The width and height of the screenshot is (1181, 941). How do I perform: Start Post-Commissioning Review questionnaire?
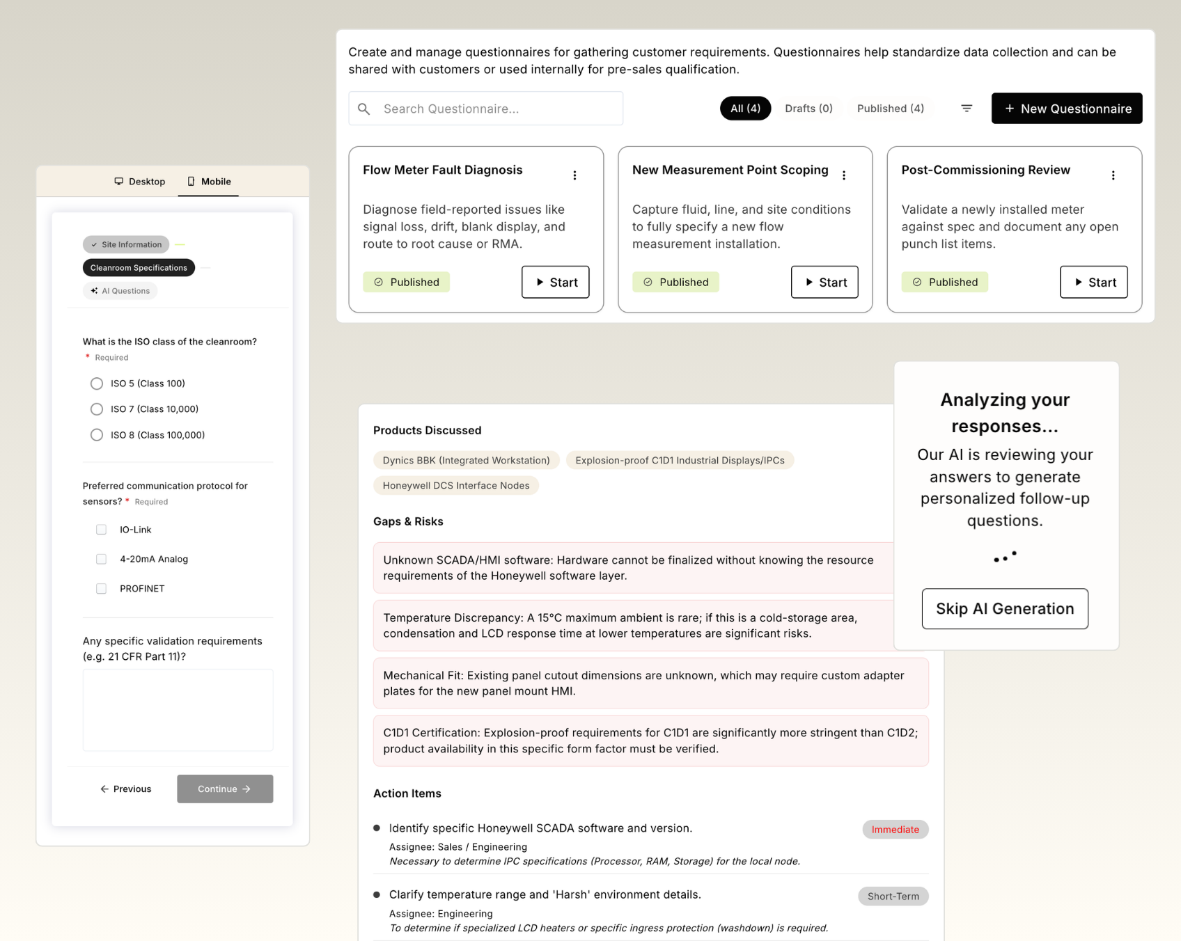tap(1094, 282)
